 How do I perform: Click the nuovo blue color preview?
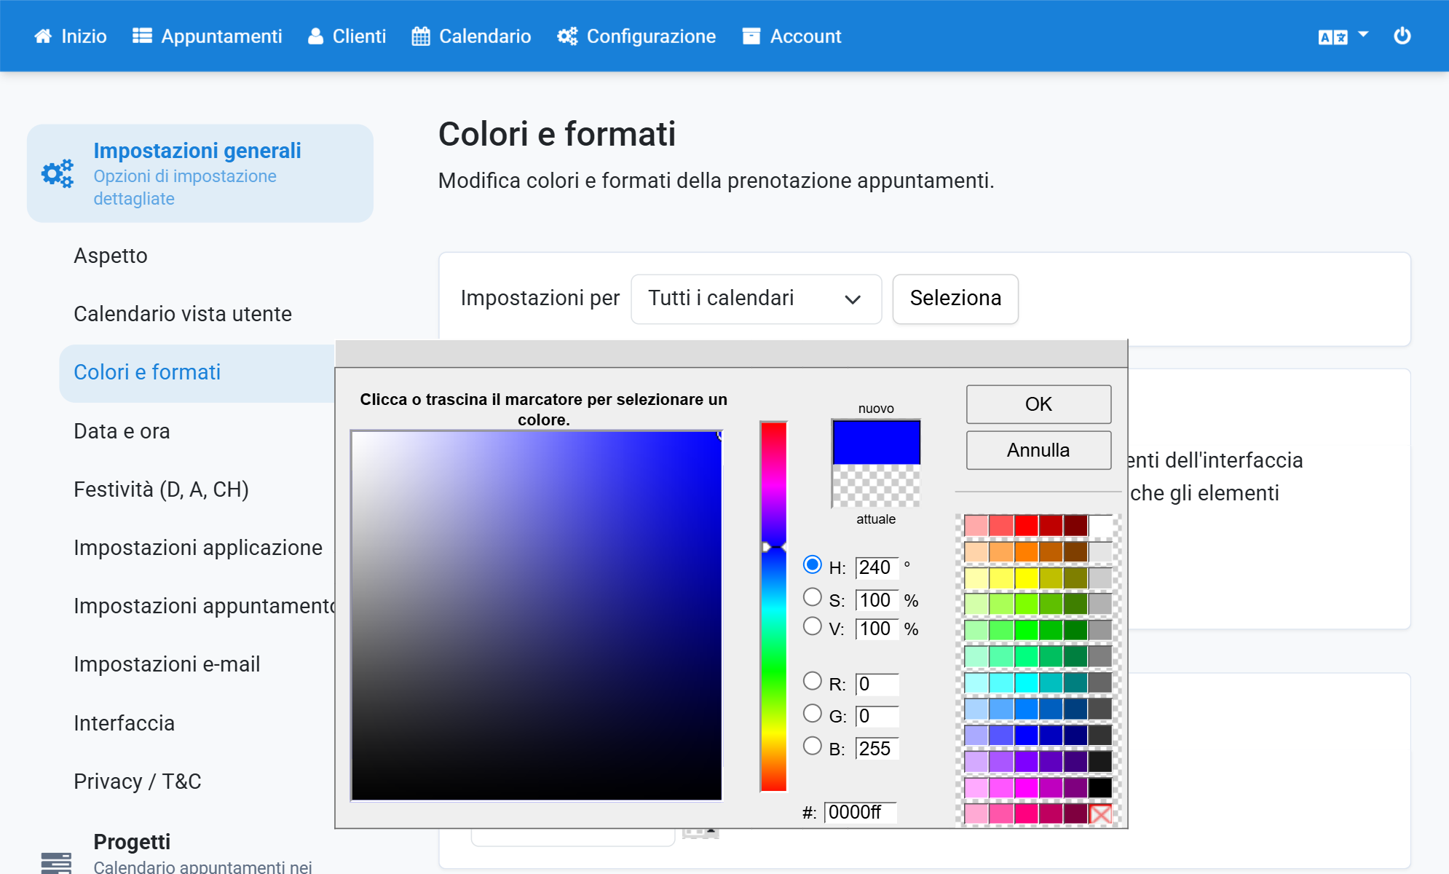[x=876, y=442]
